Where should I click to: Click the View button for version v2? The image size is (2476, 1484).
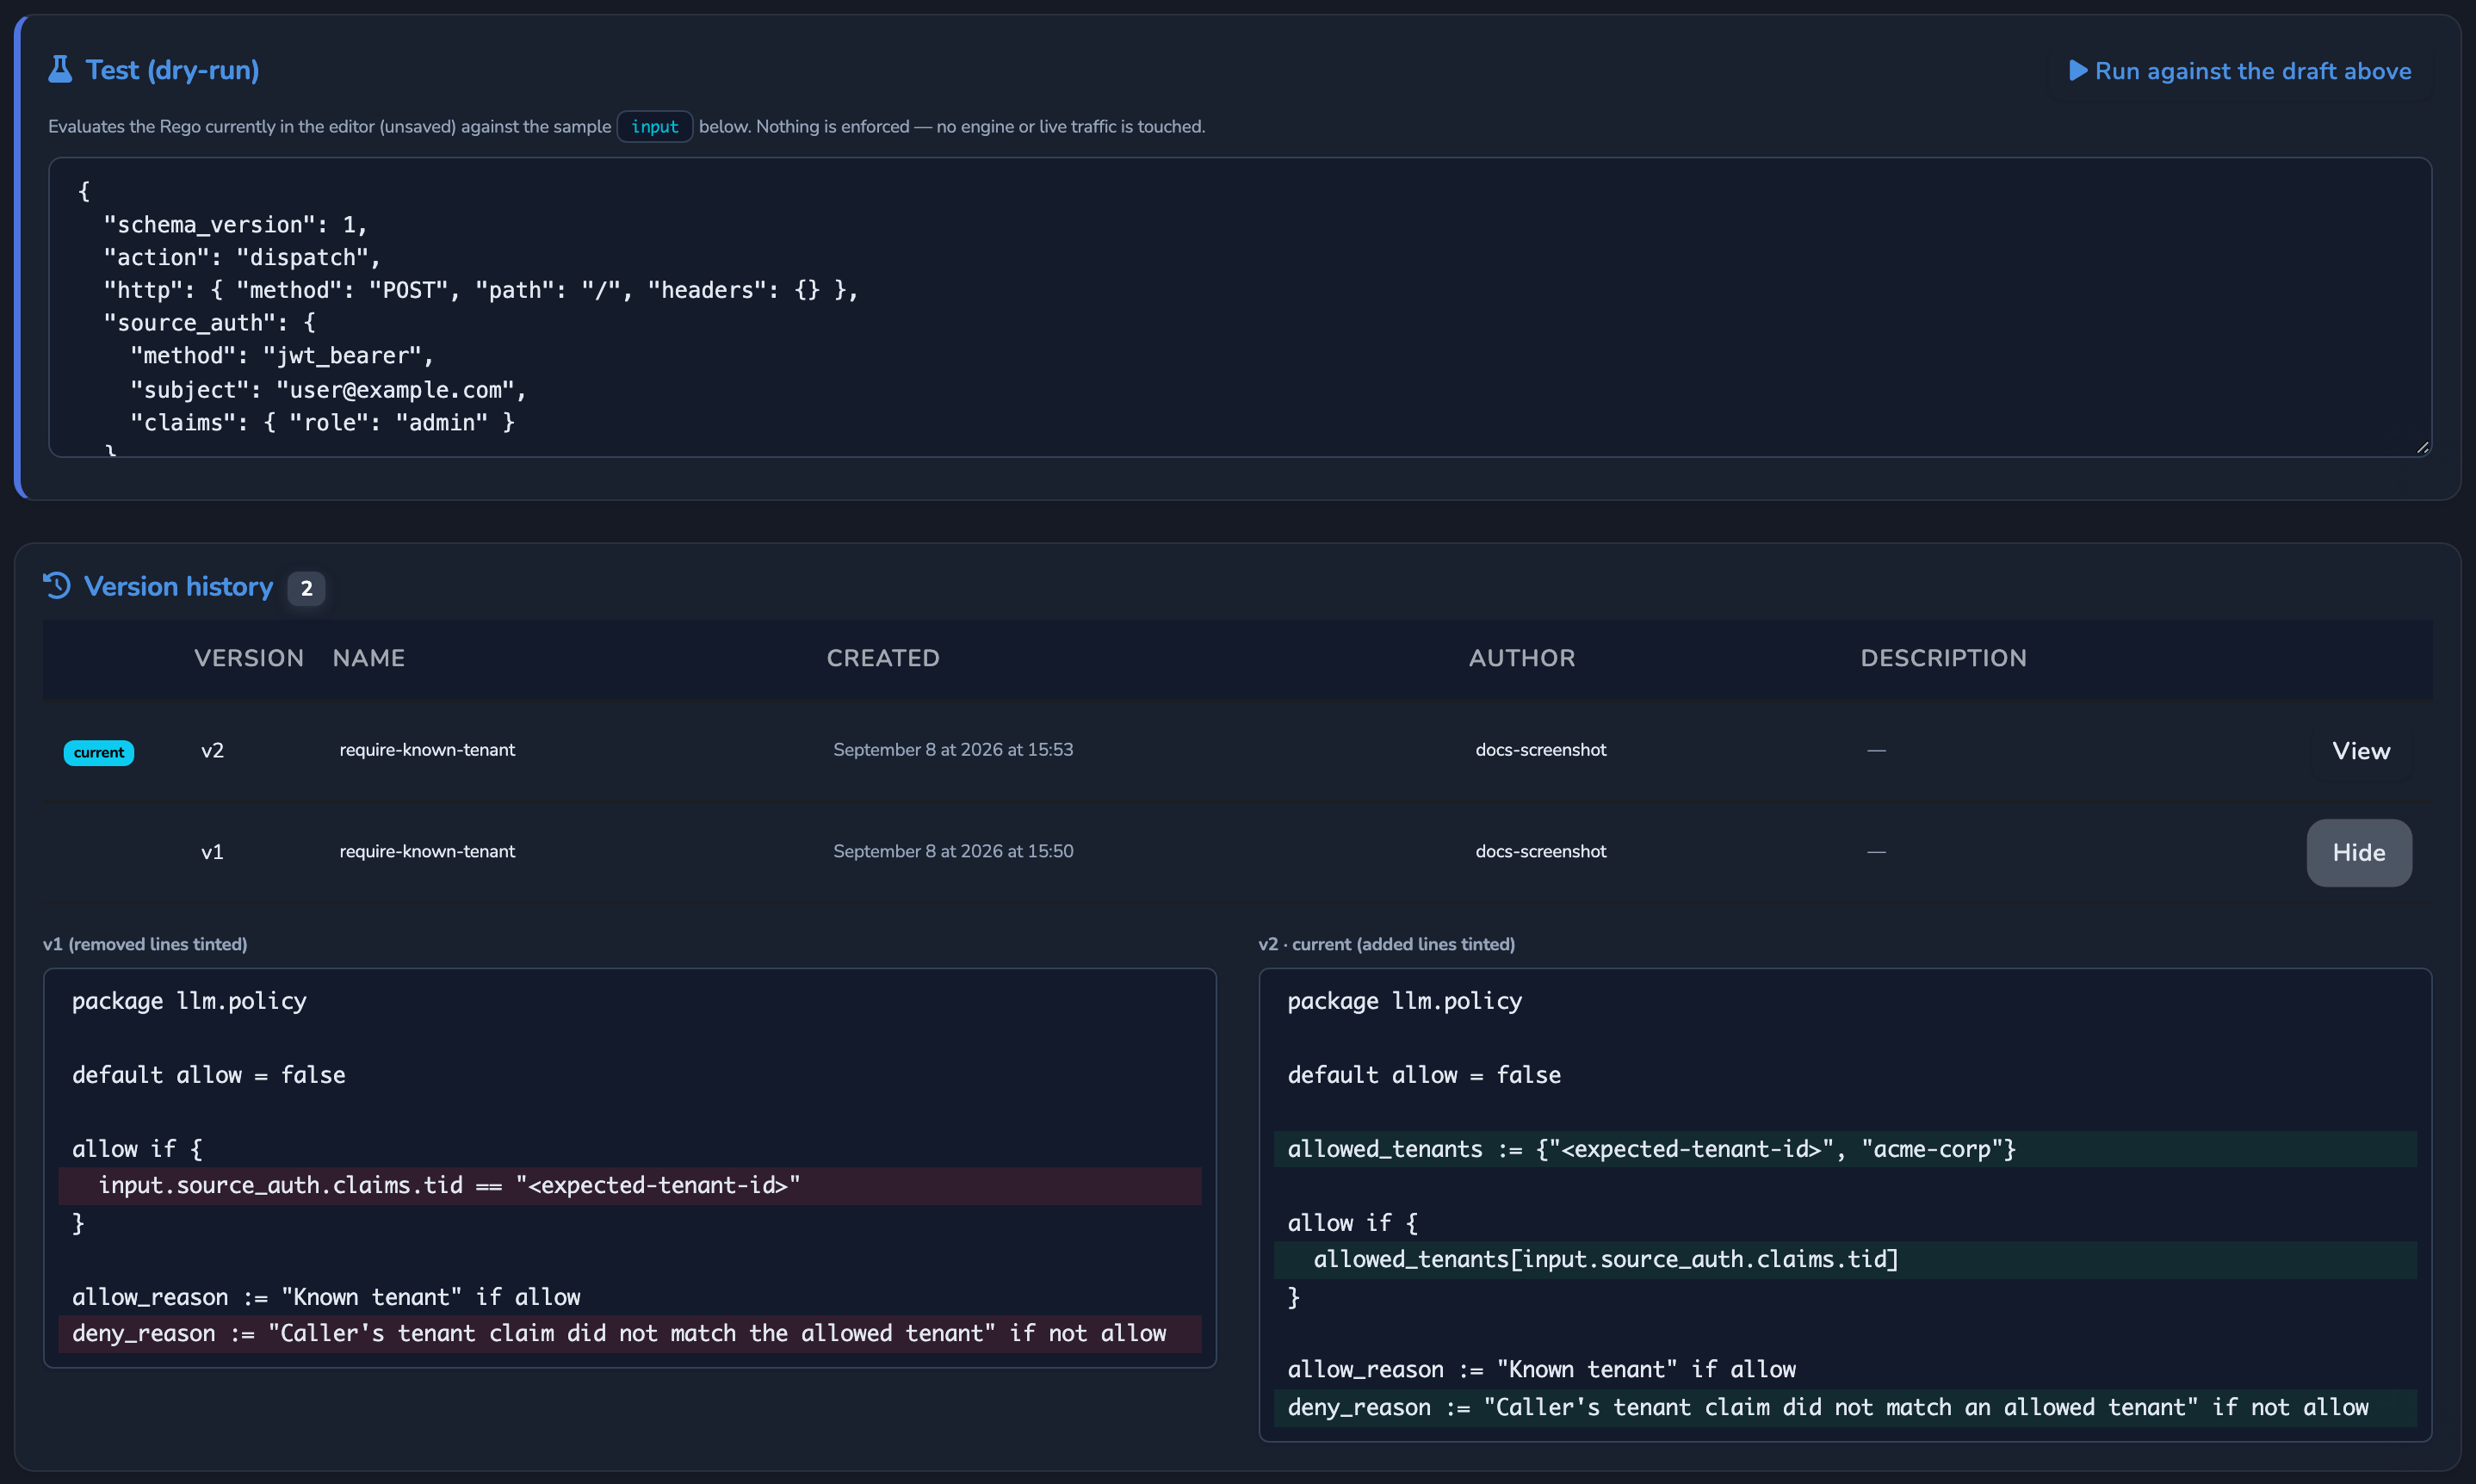2361,751
